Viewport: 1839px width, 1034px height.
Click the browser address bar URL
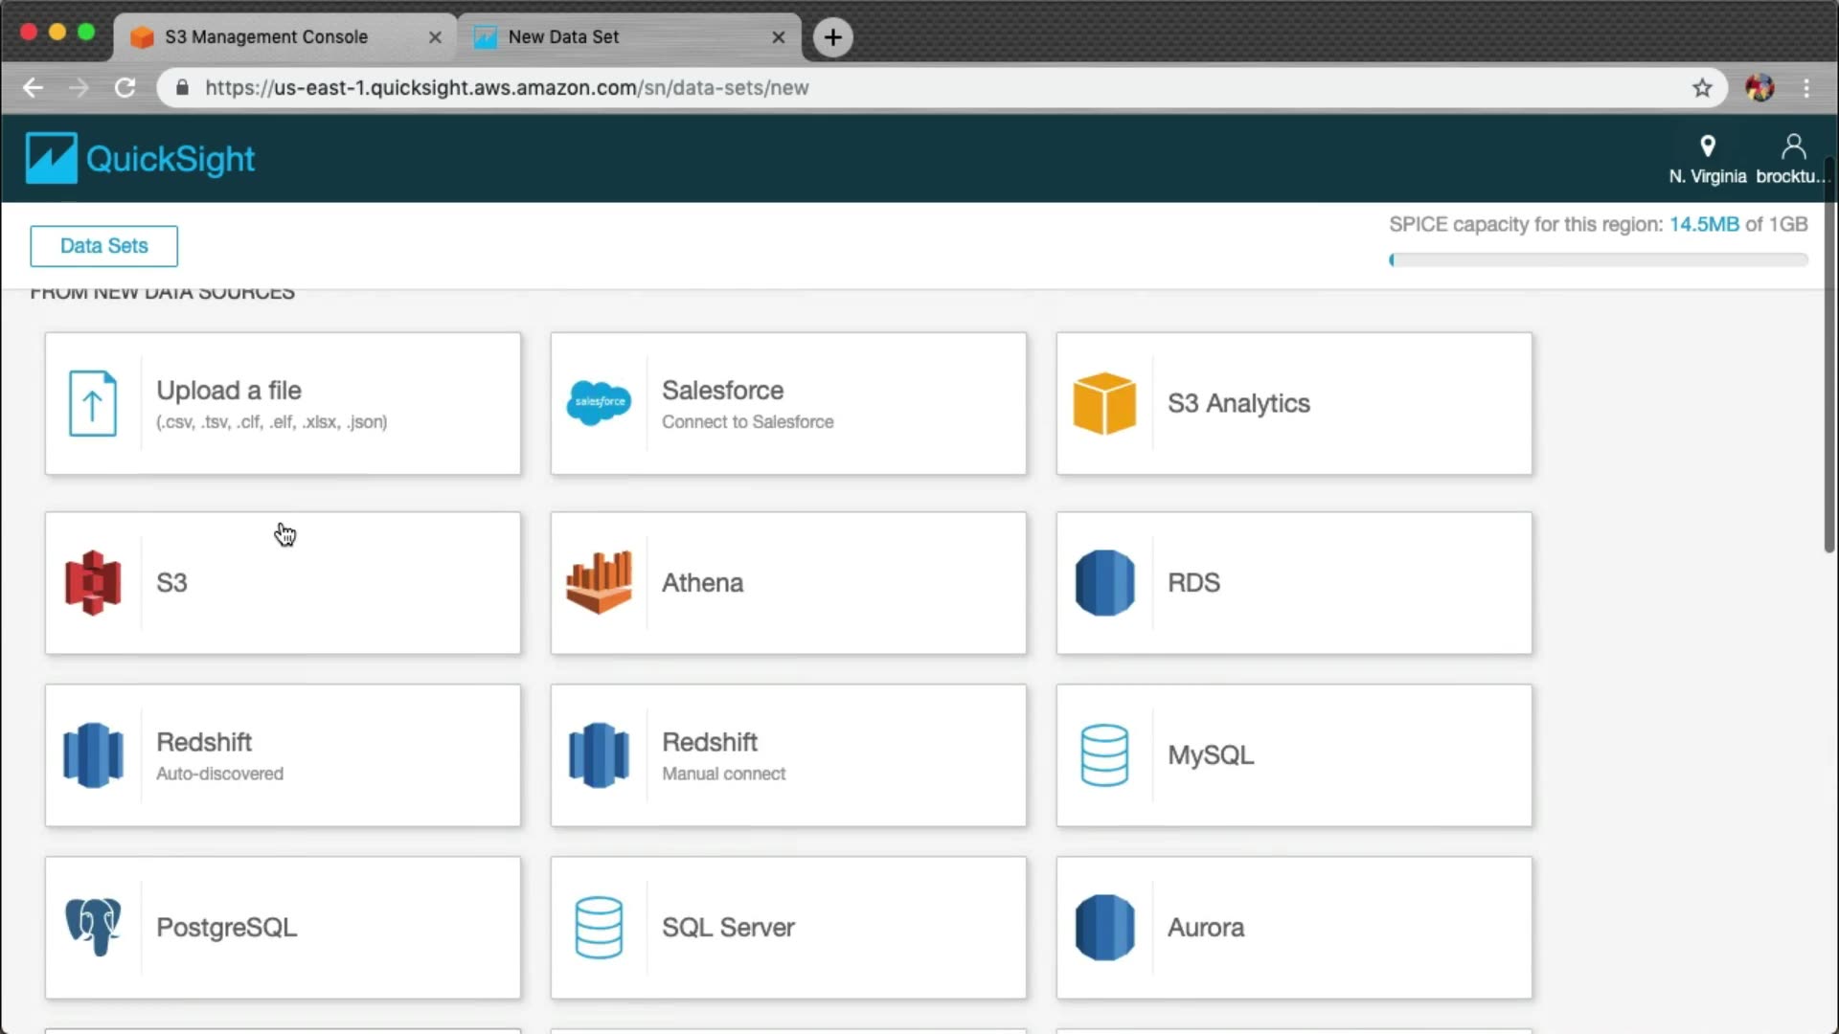tap(507, 88)
